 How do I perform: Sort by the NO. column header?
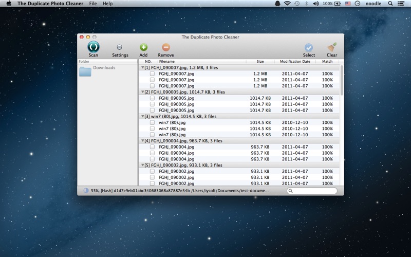pyautogui.click(x=148, y=61)
